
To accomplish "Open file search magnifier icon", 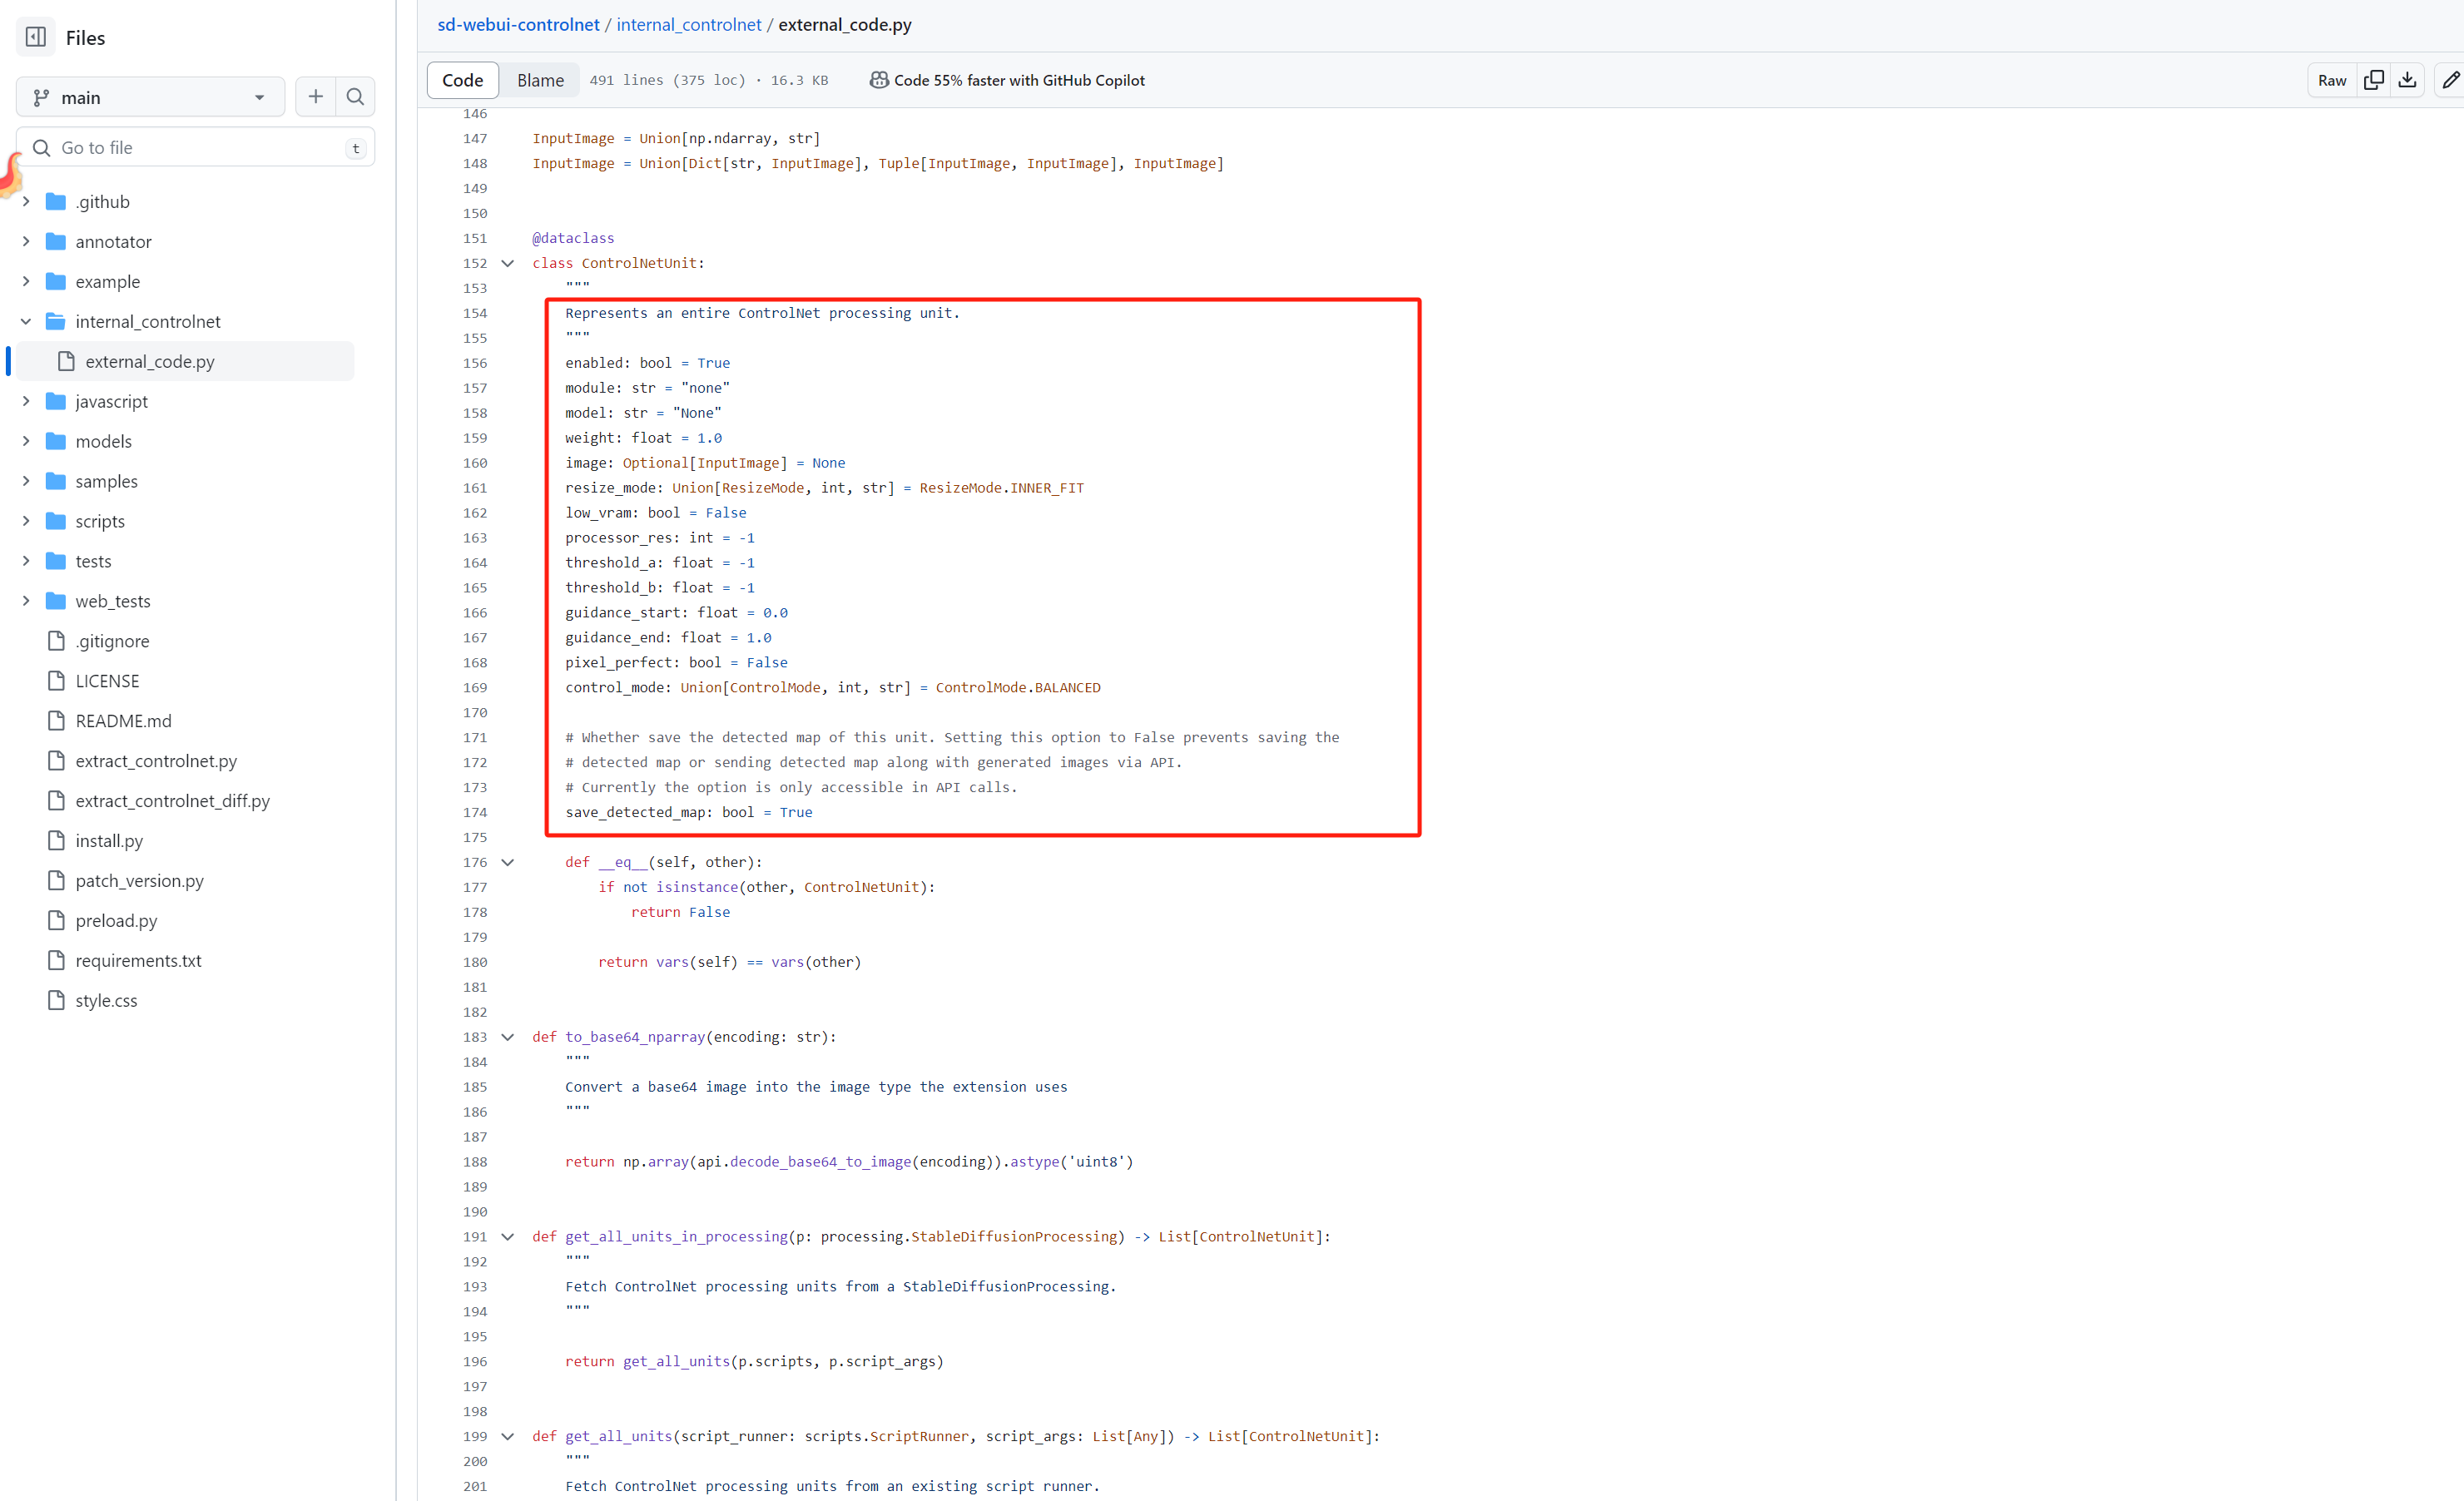I will pos(355,97).
